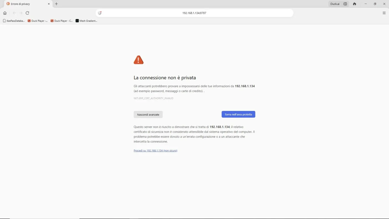Open the hamburger browser menu
The height and width of the screenshot is (219, 389).
384,13
